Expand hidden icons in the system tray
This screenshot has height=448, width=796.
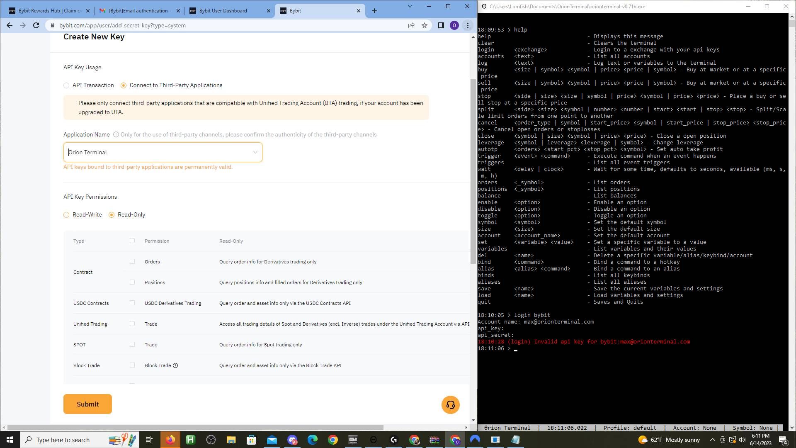(x=712, y=440)
